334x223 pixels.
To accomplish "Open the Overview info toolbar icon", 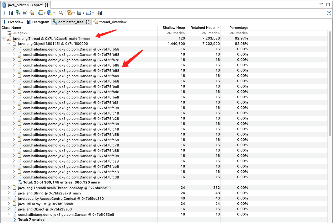I will tap(4, 13).
